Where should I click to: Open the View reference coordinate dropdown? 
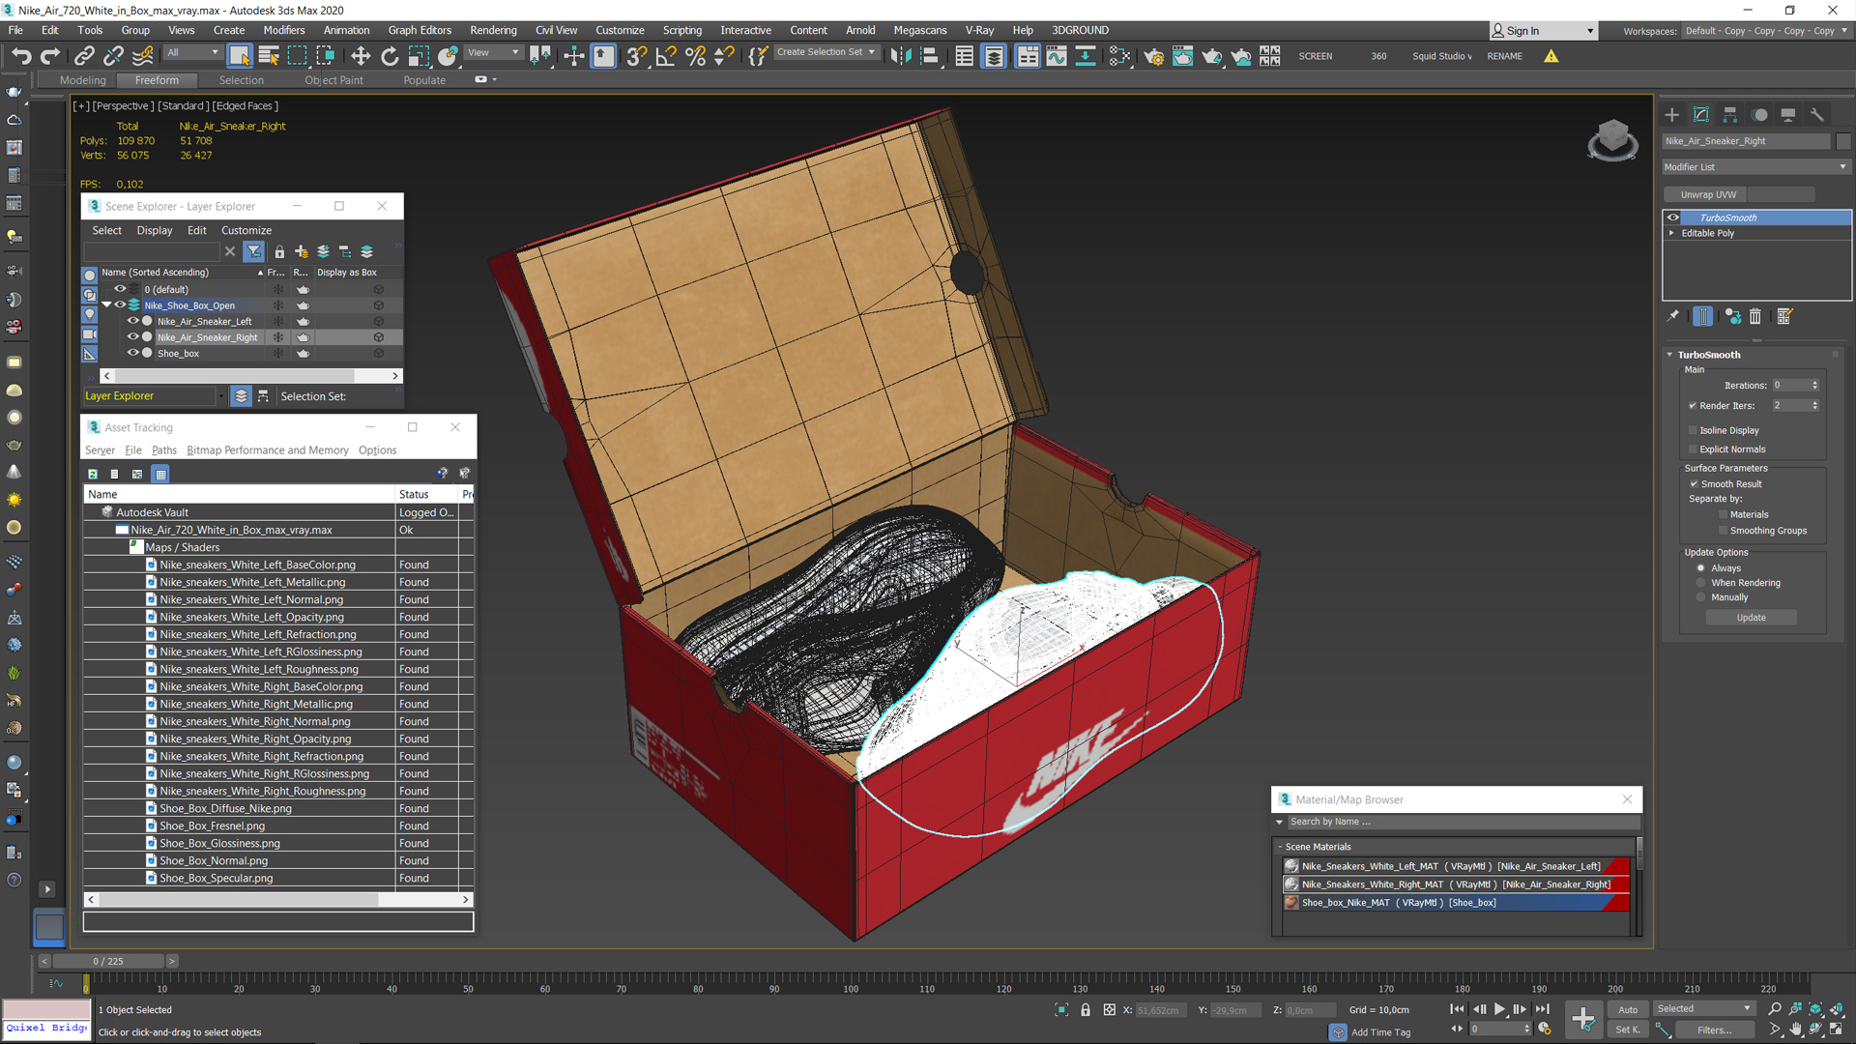click(x=494, y=52)
